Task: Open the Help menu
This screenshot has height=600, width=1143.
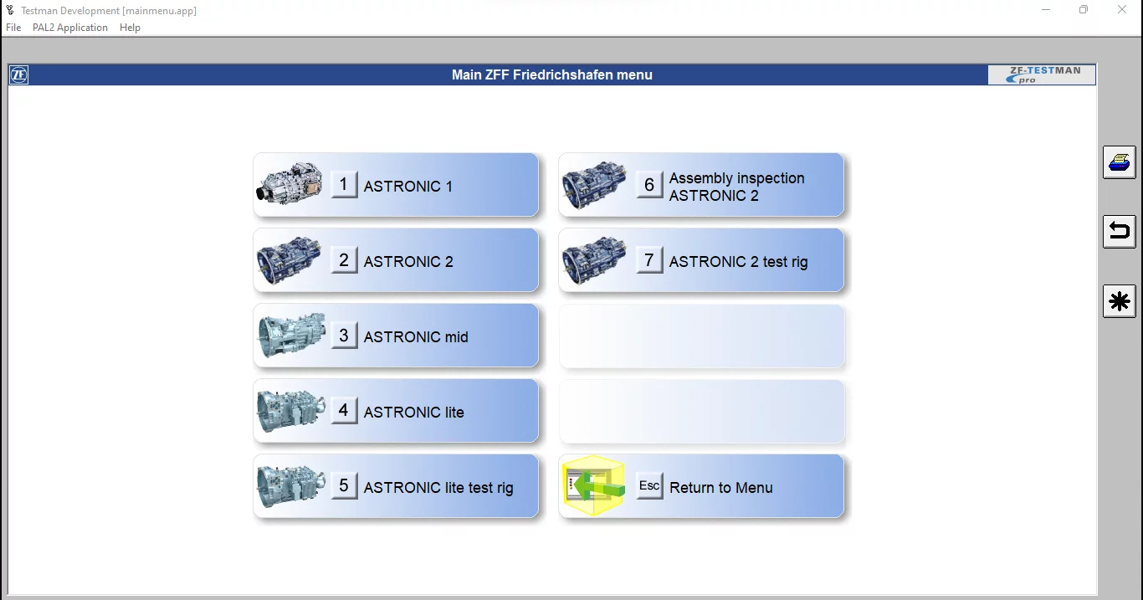Action: click(x=130, y=28)
